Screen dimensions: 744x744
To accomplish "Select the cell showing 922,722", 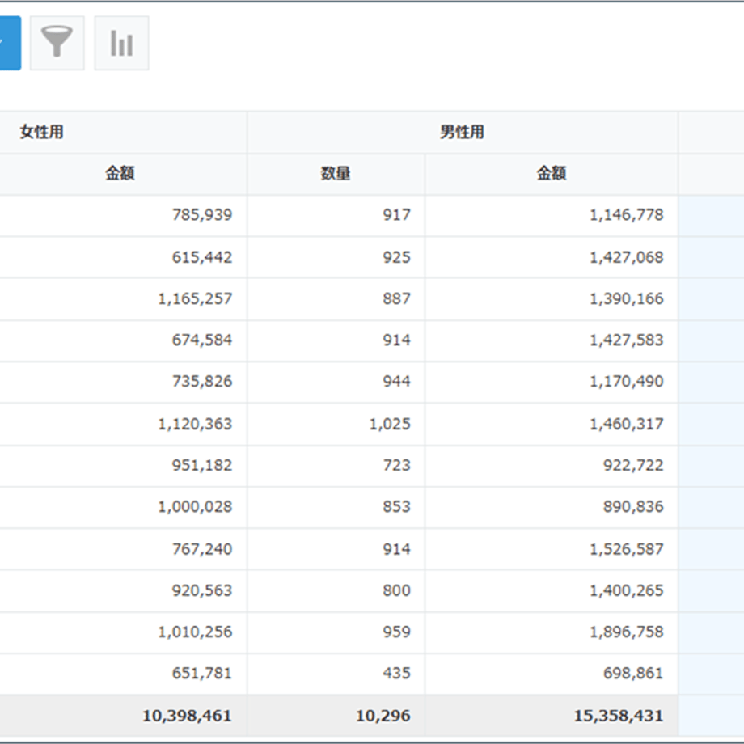I will point(552,466).
